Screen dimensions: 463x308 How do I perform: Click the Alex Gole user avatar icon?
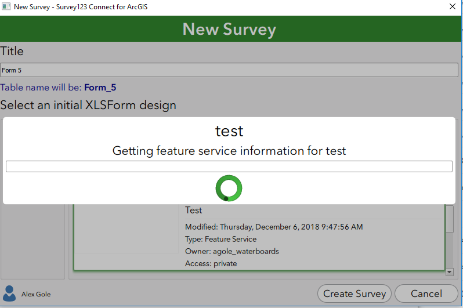point(9,293)
